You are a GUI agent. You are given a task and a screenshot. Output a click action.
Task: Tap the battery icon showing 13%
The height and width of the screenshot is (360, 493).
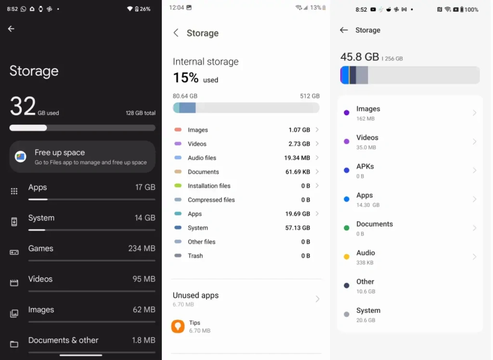[x=324, y=8]
